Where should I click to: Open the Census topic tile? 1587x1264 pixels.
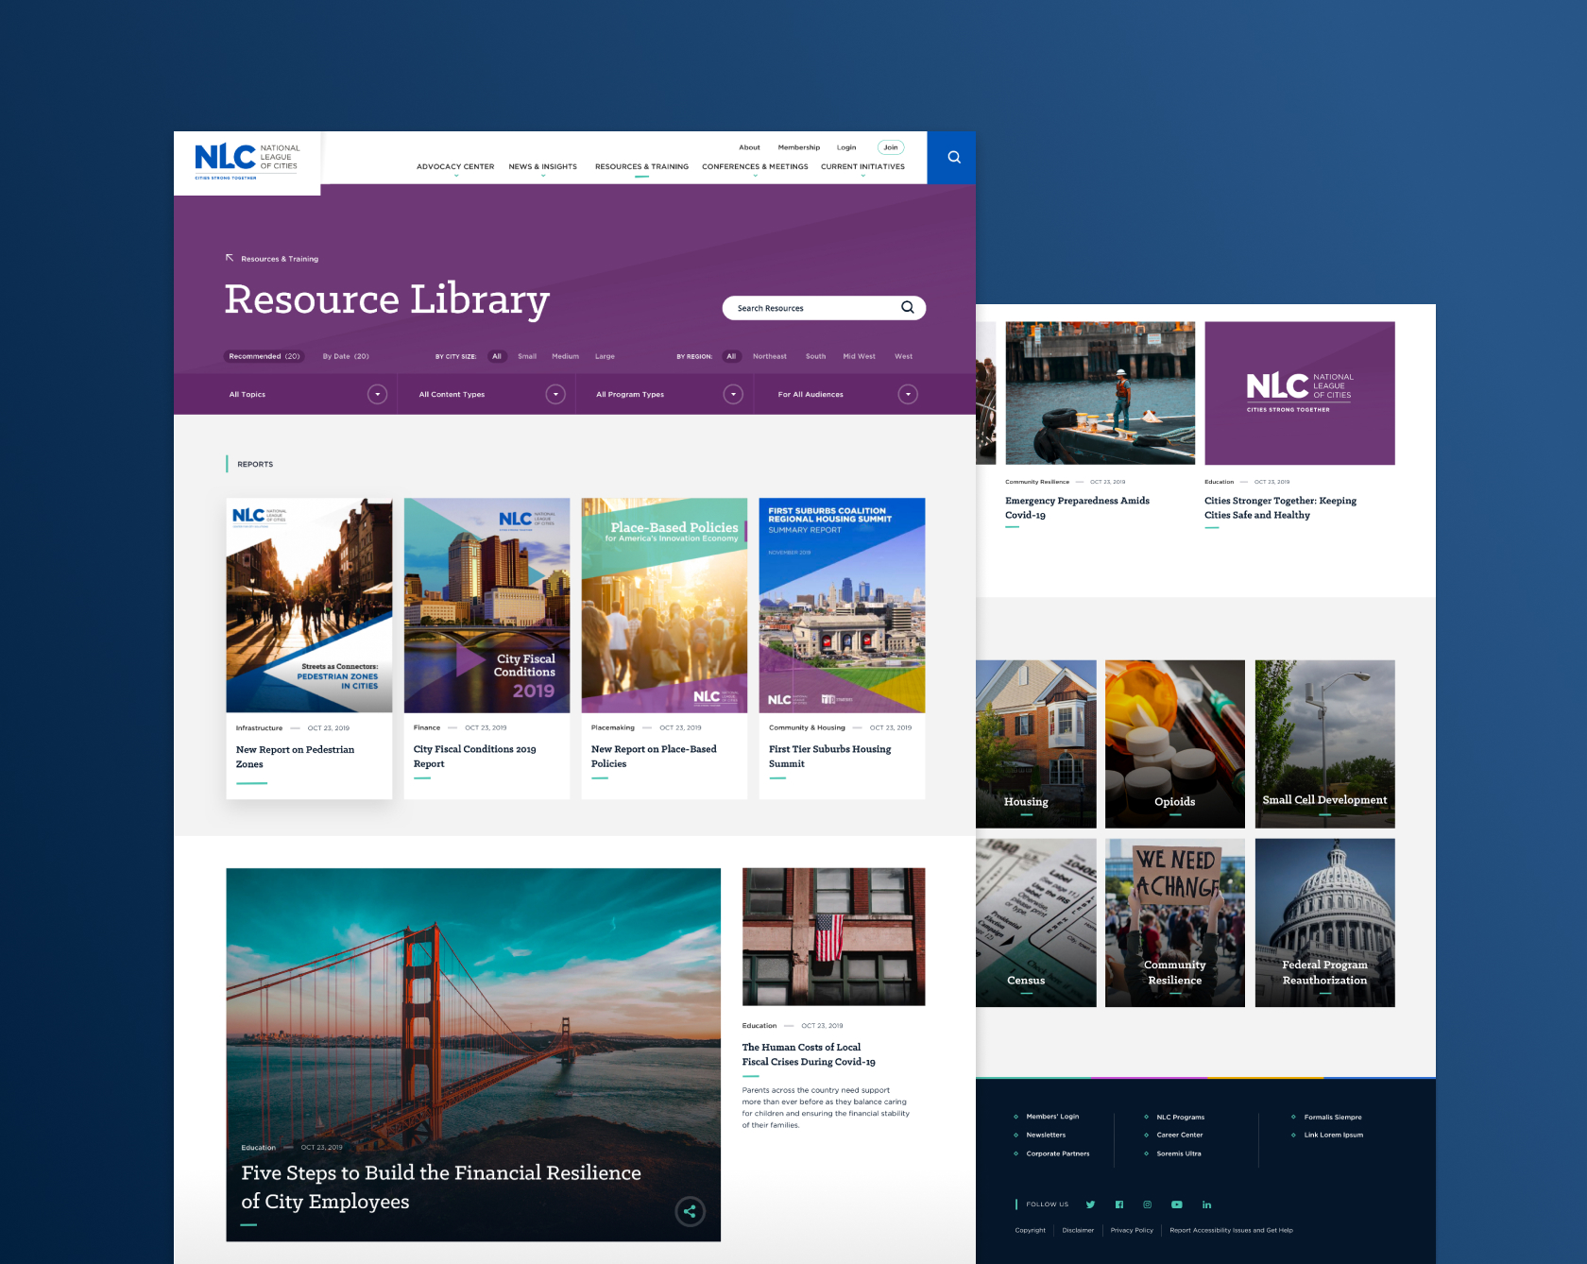(x=1036, y=923)
